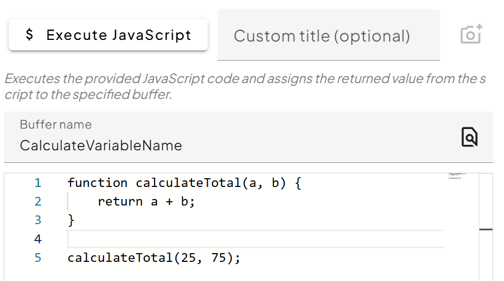The image size is (504, 281).
Task: Click the closing brace on line 3
Action: pyautogui.click(x=71, y=220)
